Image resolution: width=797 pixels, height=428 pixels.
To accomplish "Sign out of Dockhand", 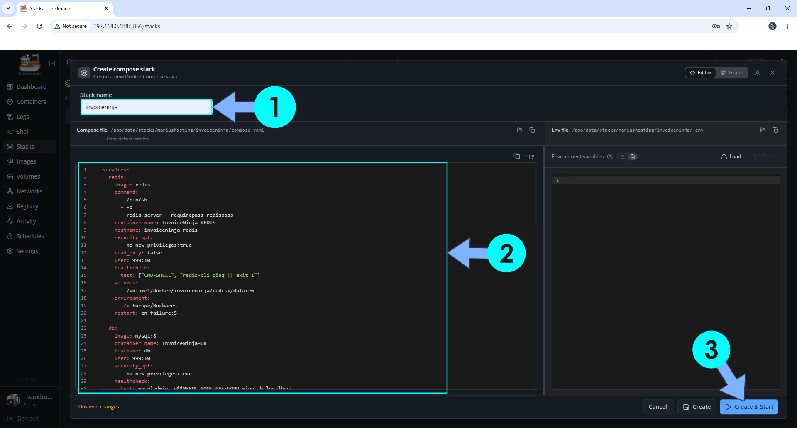I will [x=23, y=418].
